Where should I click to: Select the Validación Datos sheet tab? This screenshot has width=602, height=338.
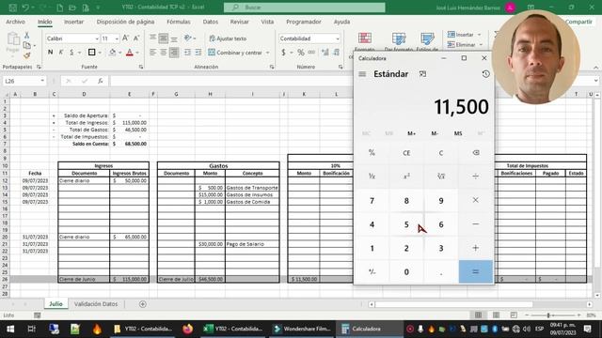click(96, 304)
